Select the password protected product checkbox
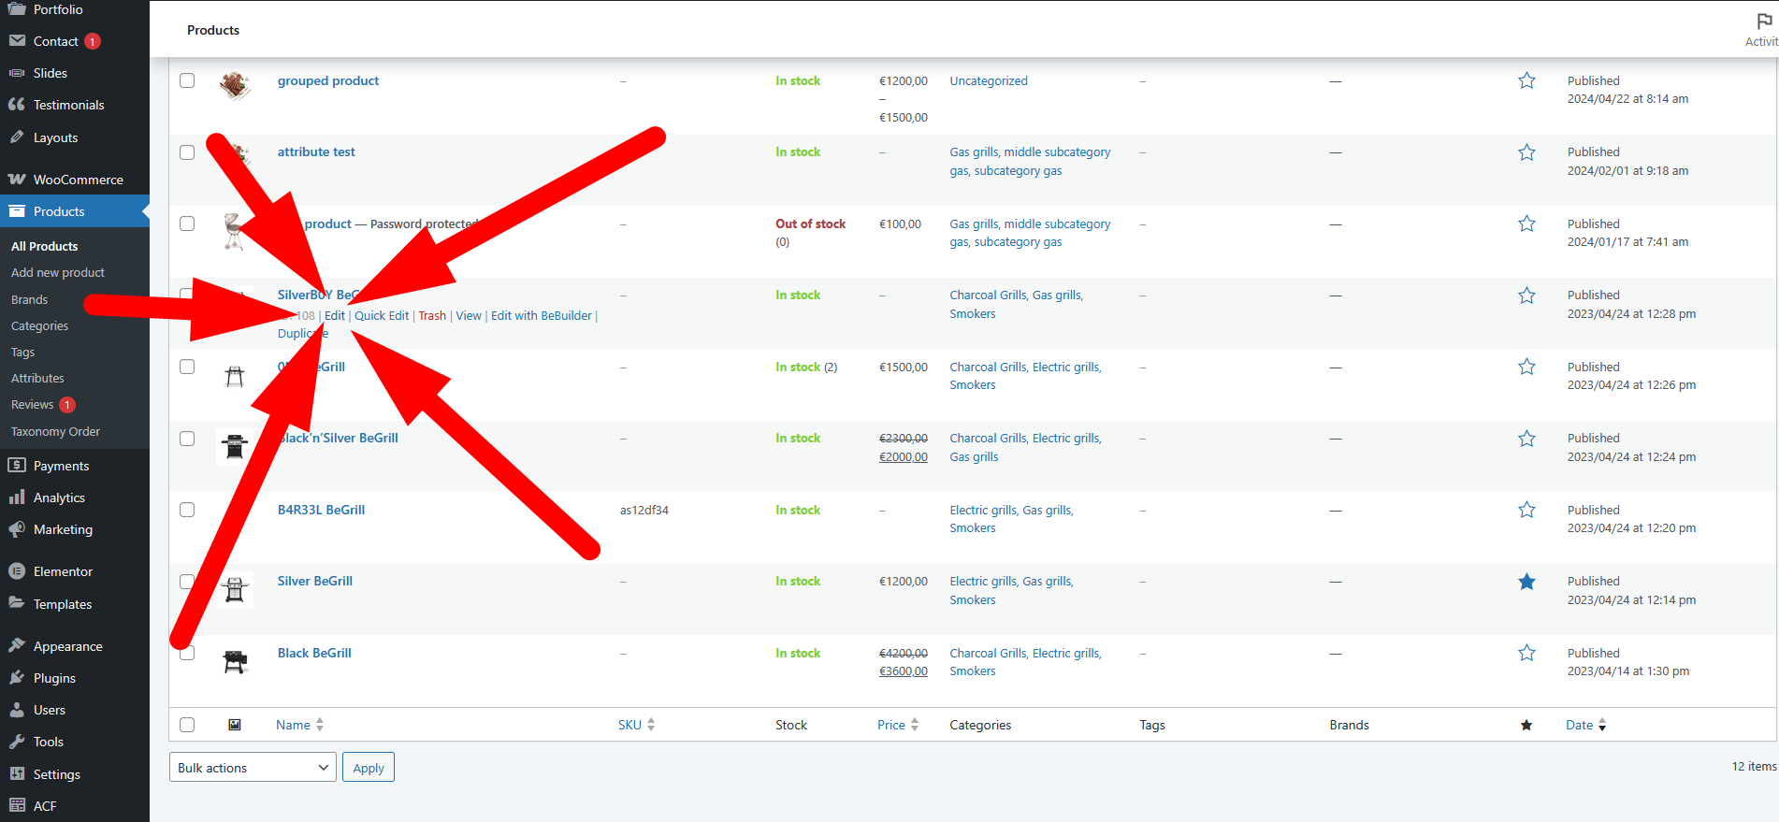The height and width of the screenshot is (822, 1779). [187, 224]
